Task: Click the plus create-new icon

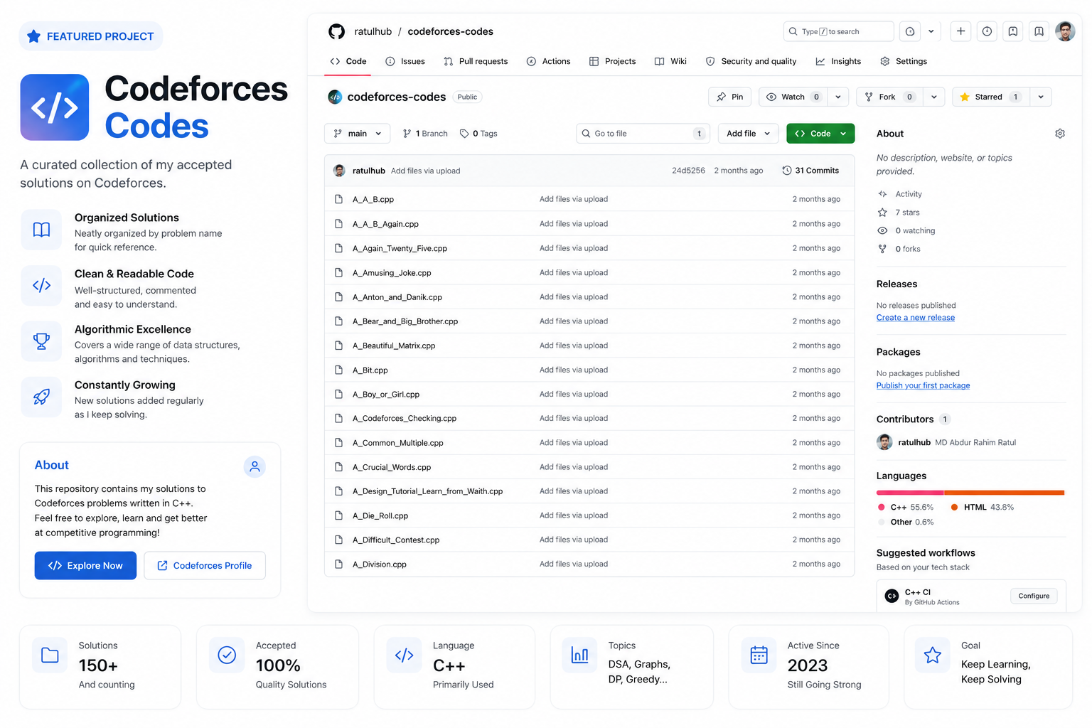Action: point(960,31)
